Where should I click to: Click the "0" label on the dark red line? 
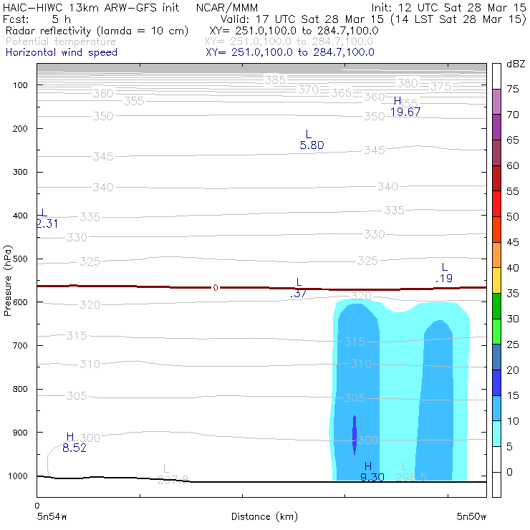216,288
